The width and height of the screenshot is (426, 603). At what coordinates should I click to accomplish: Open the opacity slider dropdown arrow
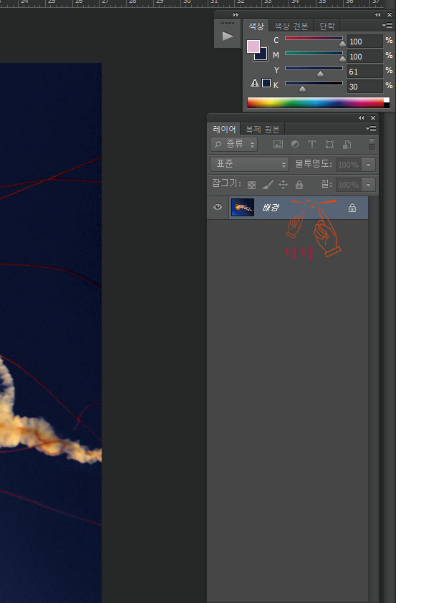(x=368, y=165)
